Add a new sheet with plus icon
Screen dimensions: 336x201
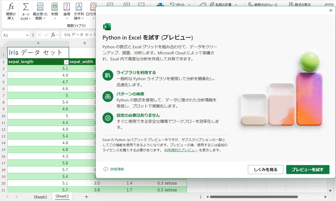pos(87,197)
